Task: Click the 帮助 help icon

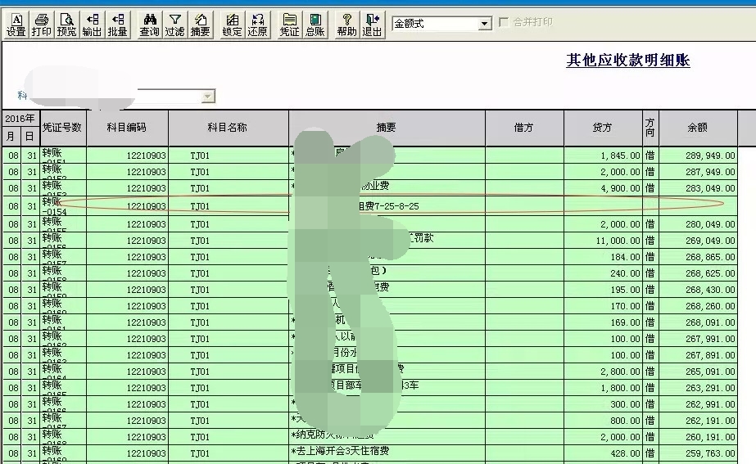Action: coord(346,25)
